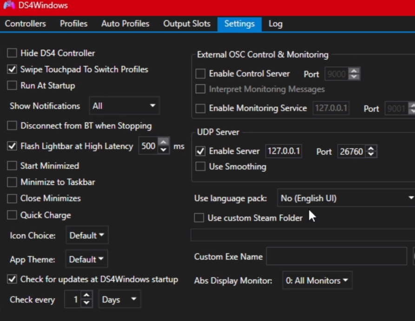Viewport: 415px width, 321px height.
Task: Check Minimize to Taskbar
Action: 12,182
